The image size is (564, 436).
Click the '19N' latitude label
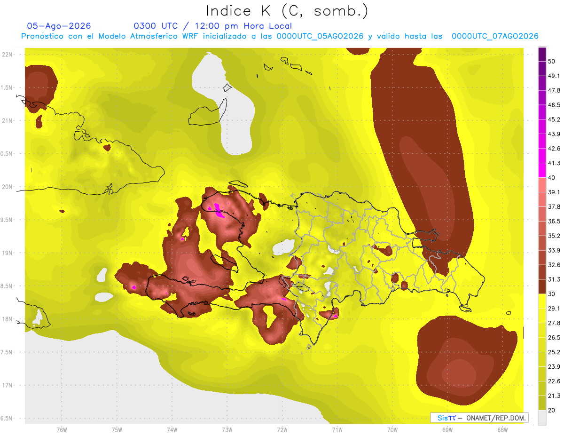[8, 253]
